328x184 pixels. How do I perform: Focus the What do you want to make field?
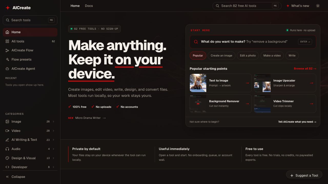coord(253,42)
